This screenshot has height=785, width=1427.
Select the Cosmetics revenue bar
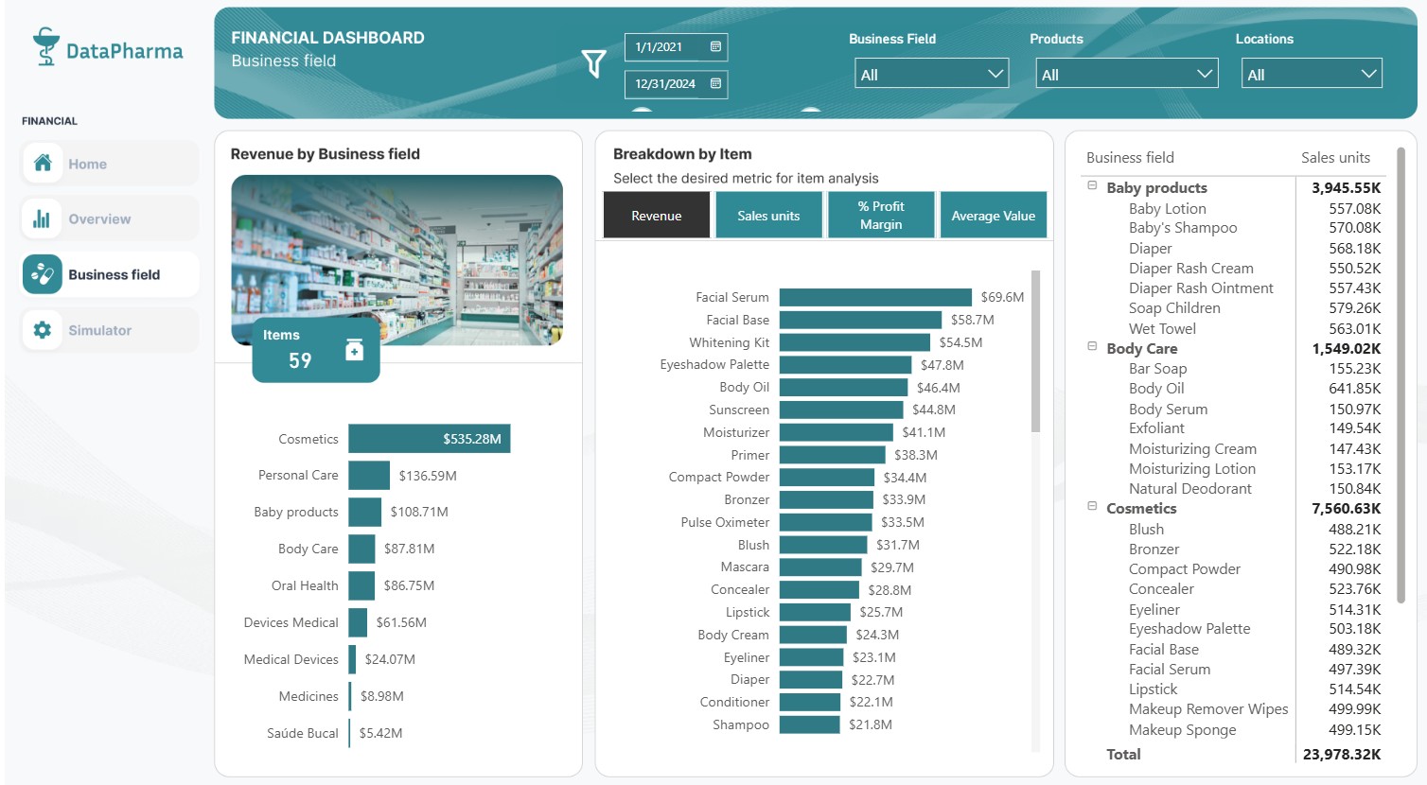click(x=429, y=439)
